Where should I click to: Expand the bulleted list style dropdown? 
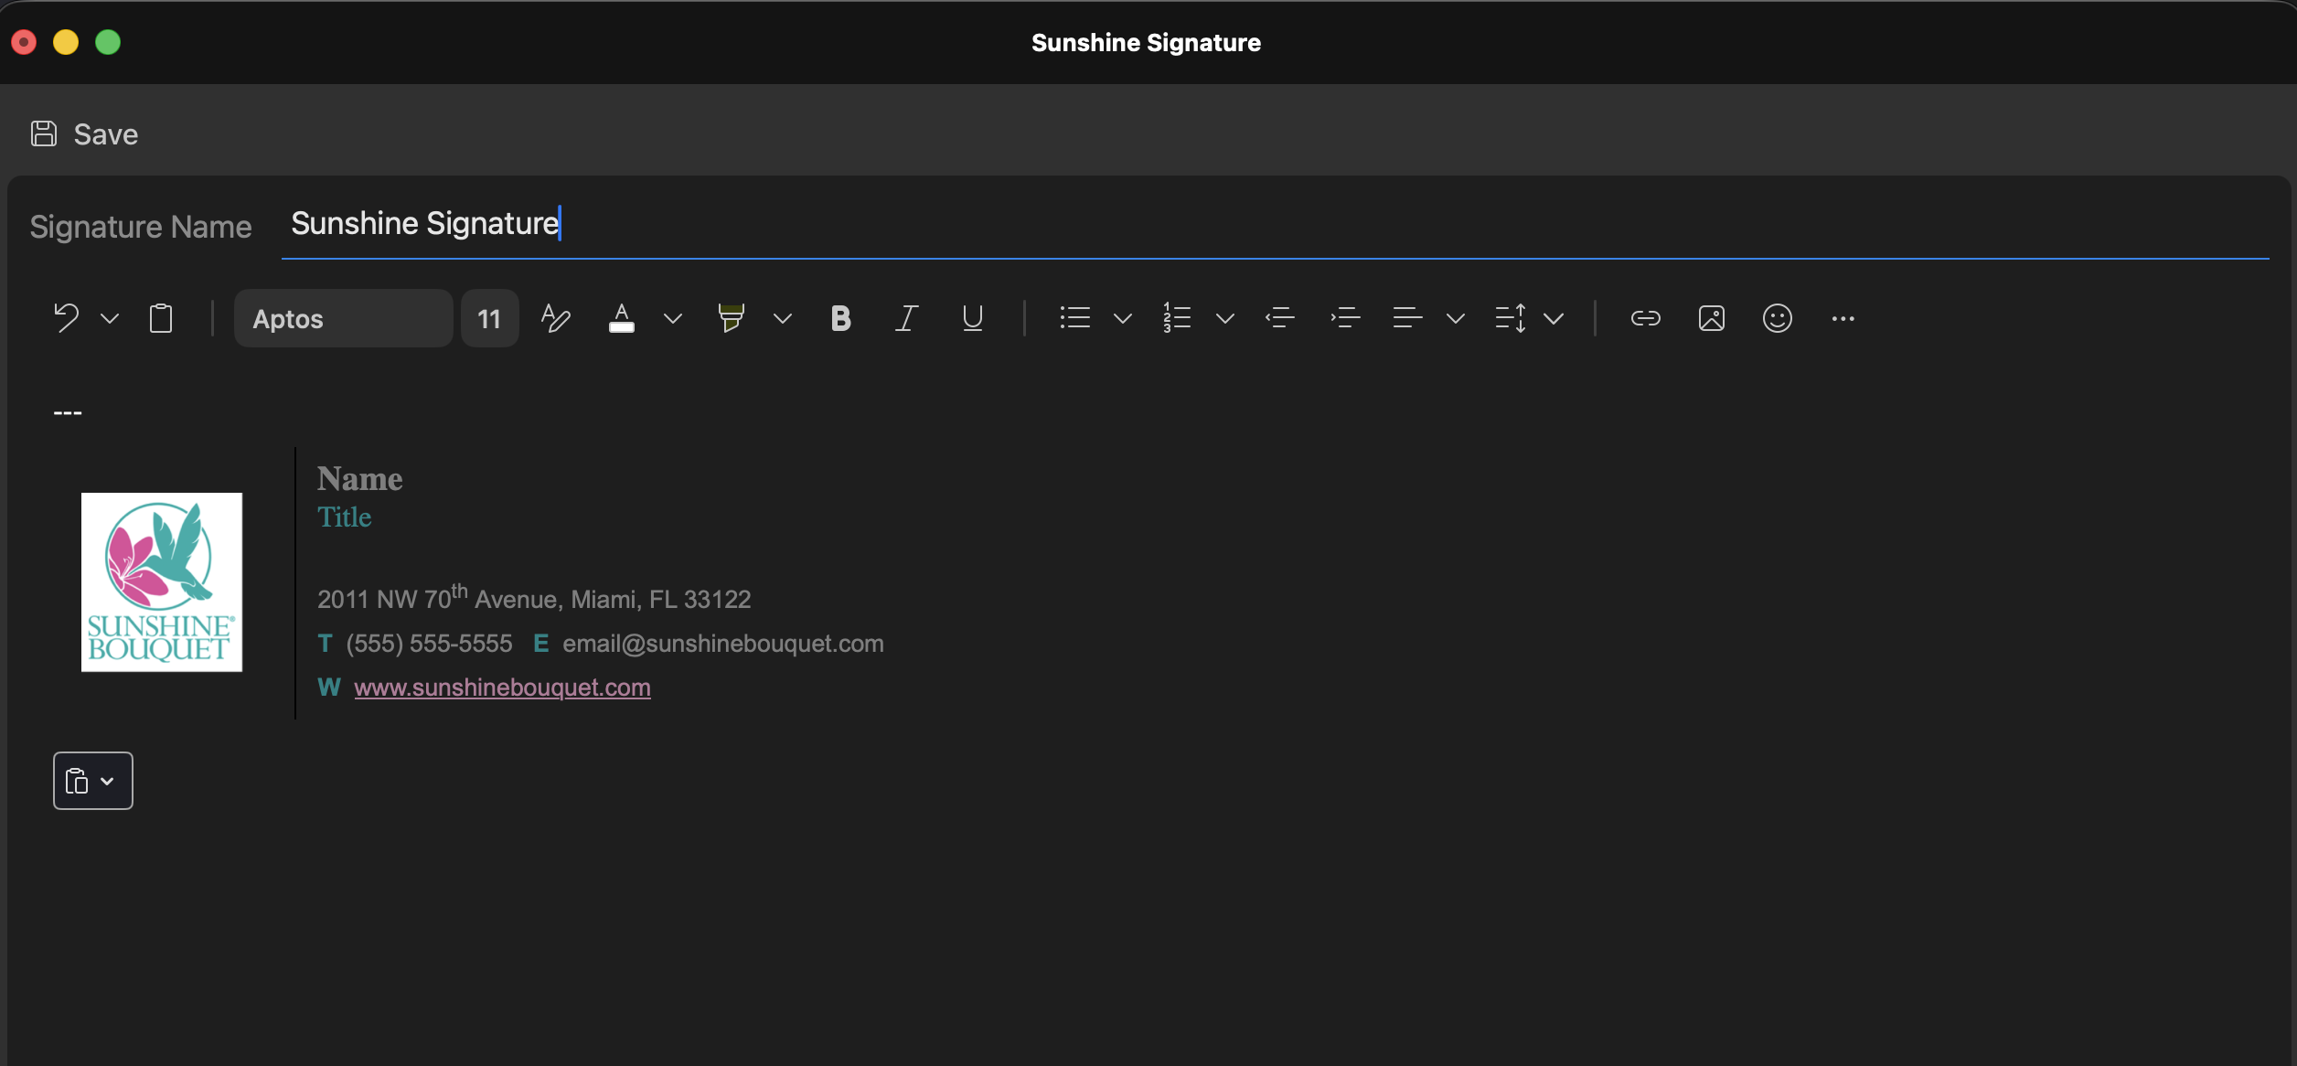tap(1123, 318)
